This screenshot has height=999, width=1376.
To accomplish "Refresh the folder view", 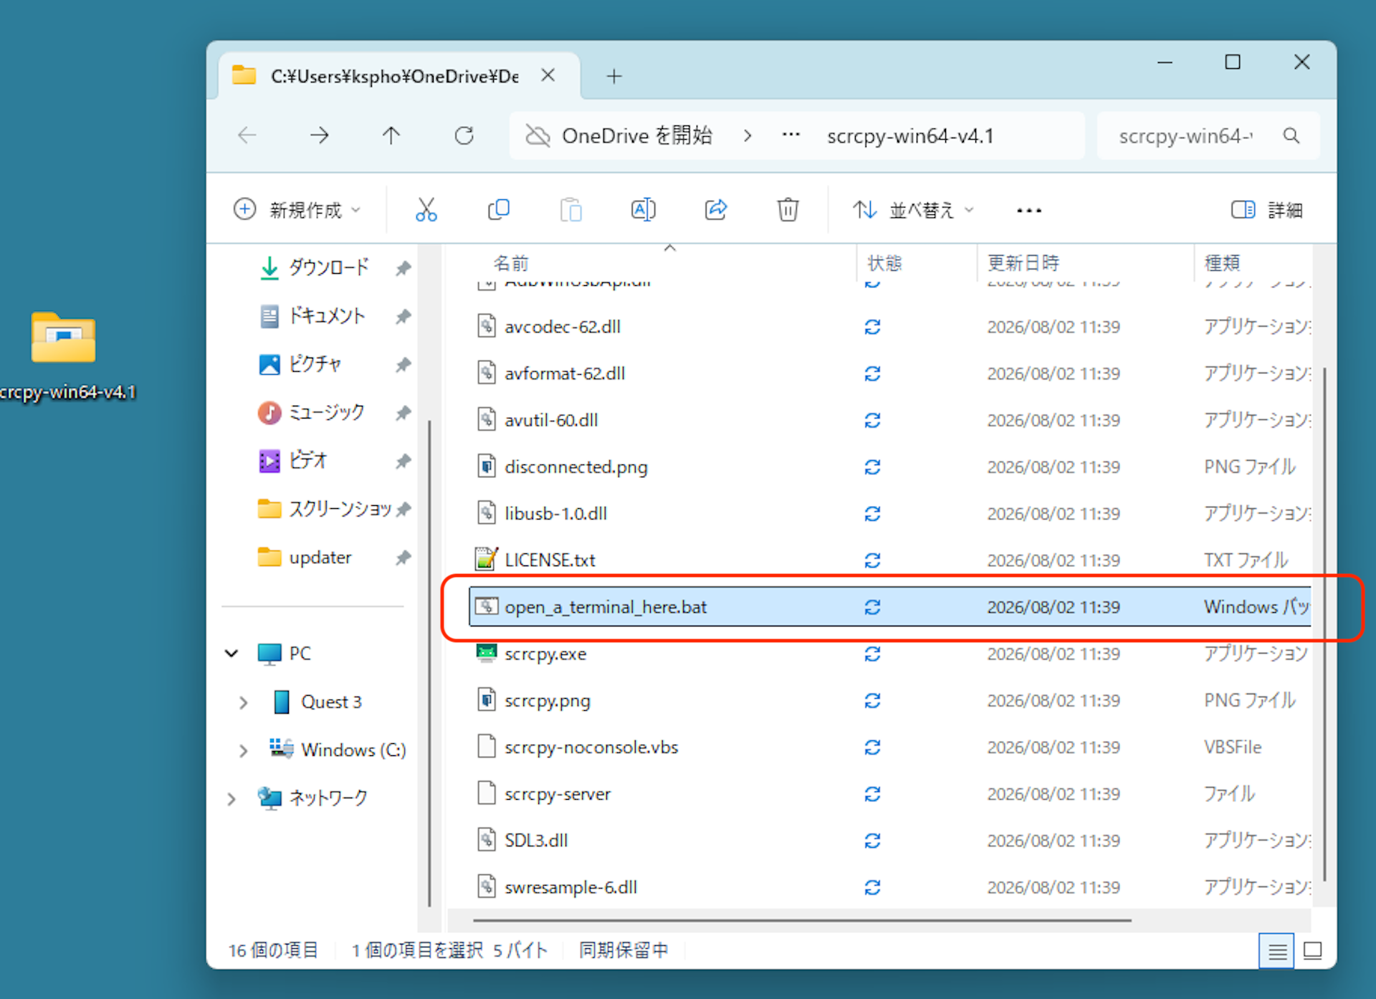I will (x=464, y=135).
